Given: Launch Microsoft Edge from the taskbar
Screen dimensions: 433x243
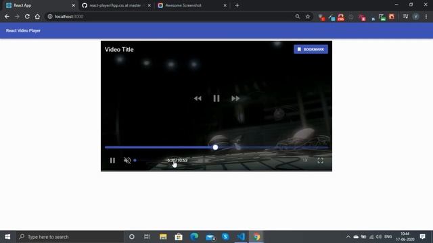Looking at the screenshot, I should pyautogui.click(x=194, y=237).
